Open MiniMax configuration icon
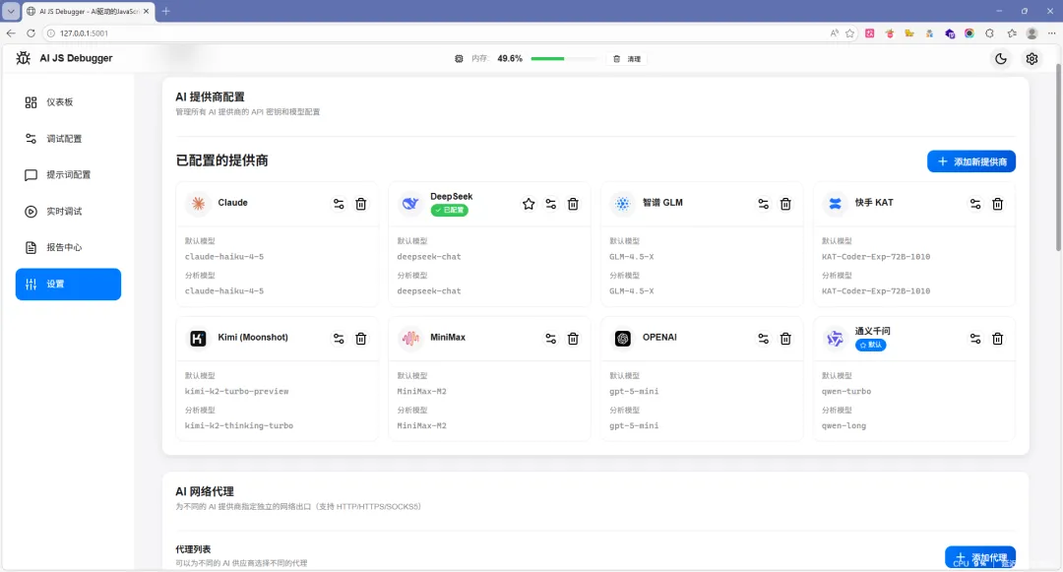Viewport: 1063px width, 572px height. [x=550, y=339]
